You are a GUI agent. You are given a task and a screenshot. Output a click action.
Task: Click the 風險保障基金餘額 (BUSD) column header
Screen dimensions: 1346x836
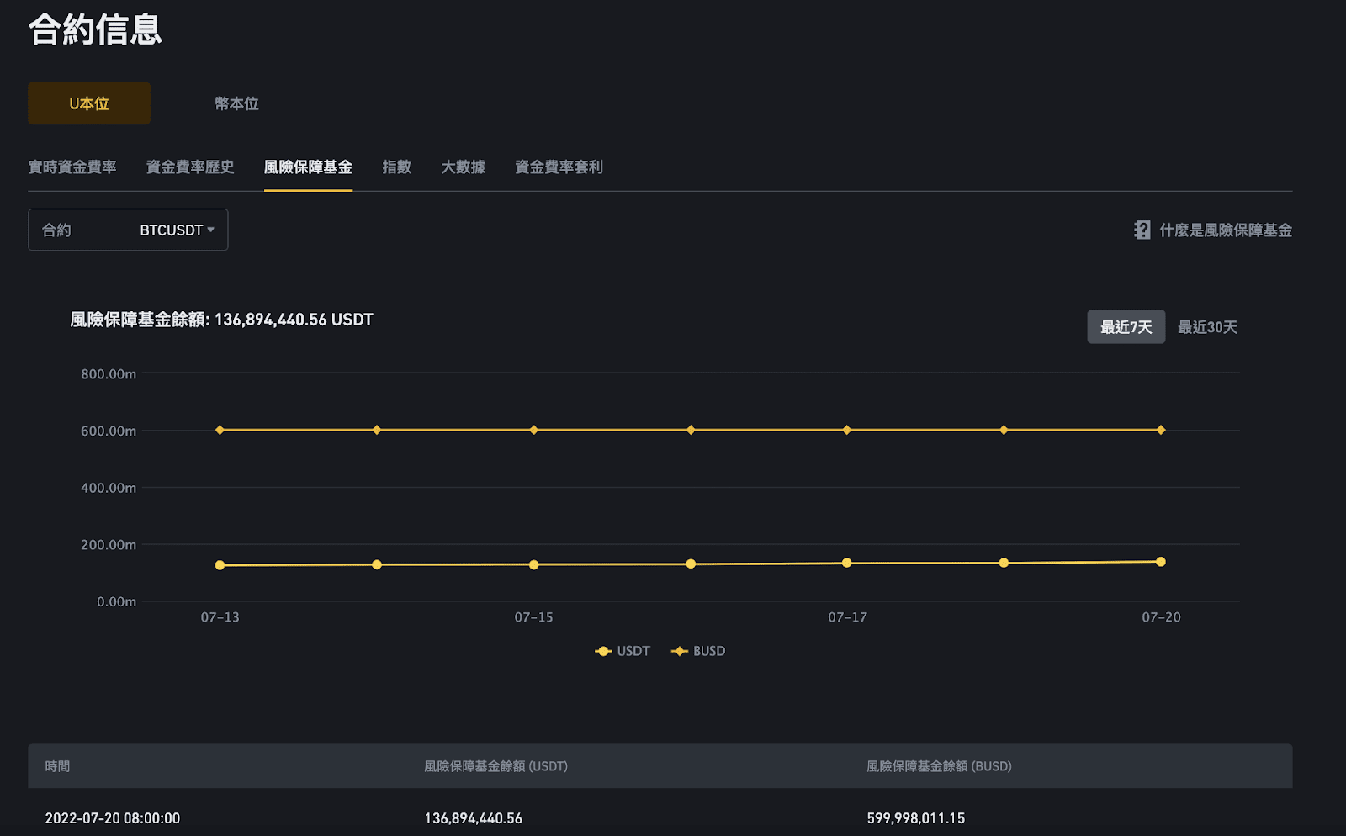(x=939, y=766)
